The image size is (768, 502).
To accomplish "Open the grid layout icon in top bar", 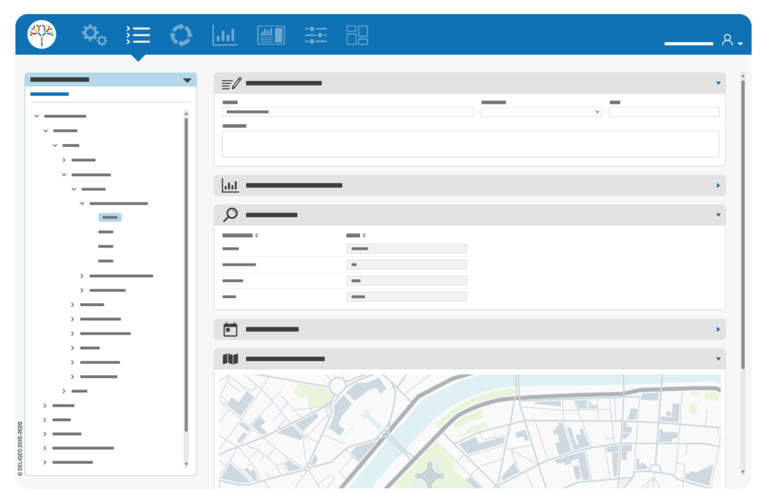I will click(357, 35).
